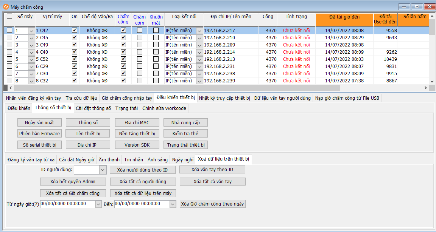Click the table's vertical scrollbar down arrow
This screenshot has width=436, height=232.
[x=432, y=81]
